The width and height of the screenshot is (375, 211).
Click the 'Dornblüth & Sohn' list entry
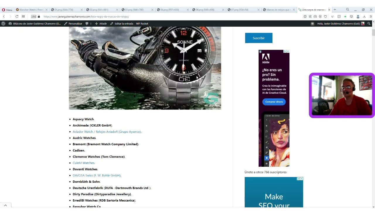(x=86, y=182)
